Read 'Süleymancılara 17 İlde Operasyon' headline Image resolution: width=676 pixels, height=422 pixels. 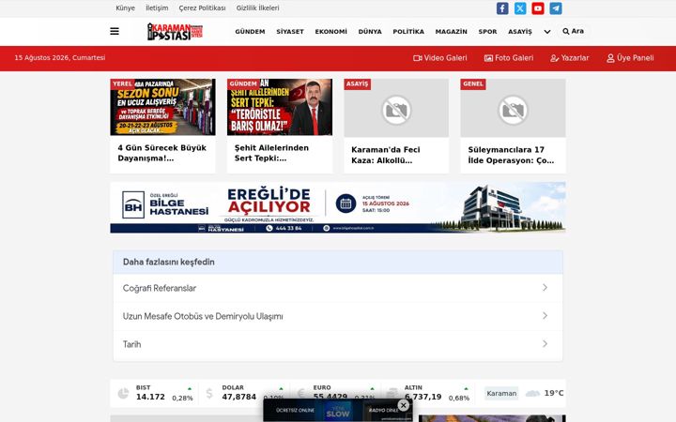(511, 155)
